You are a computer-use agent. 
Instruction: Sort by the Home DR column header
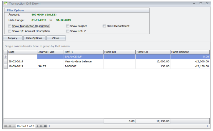119,52
